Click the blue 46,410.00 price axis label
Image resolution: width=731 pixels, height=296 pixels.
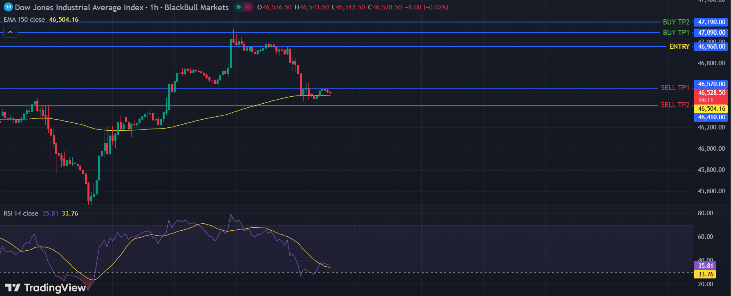pos(711,117)
